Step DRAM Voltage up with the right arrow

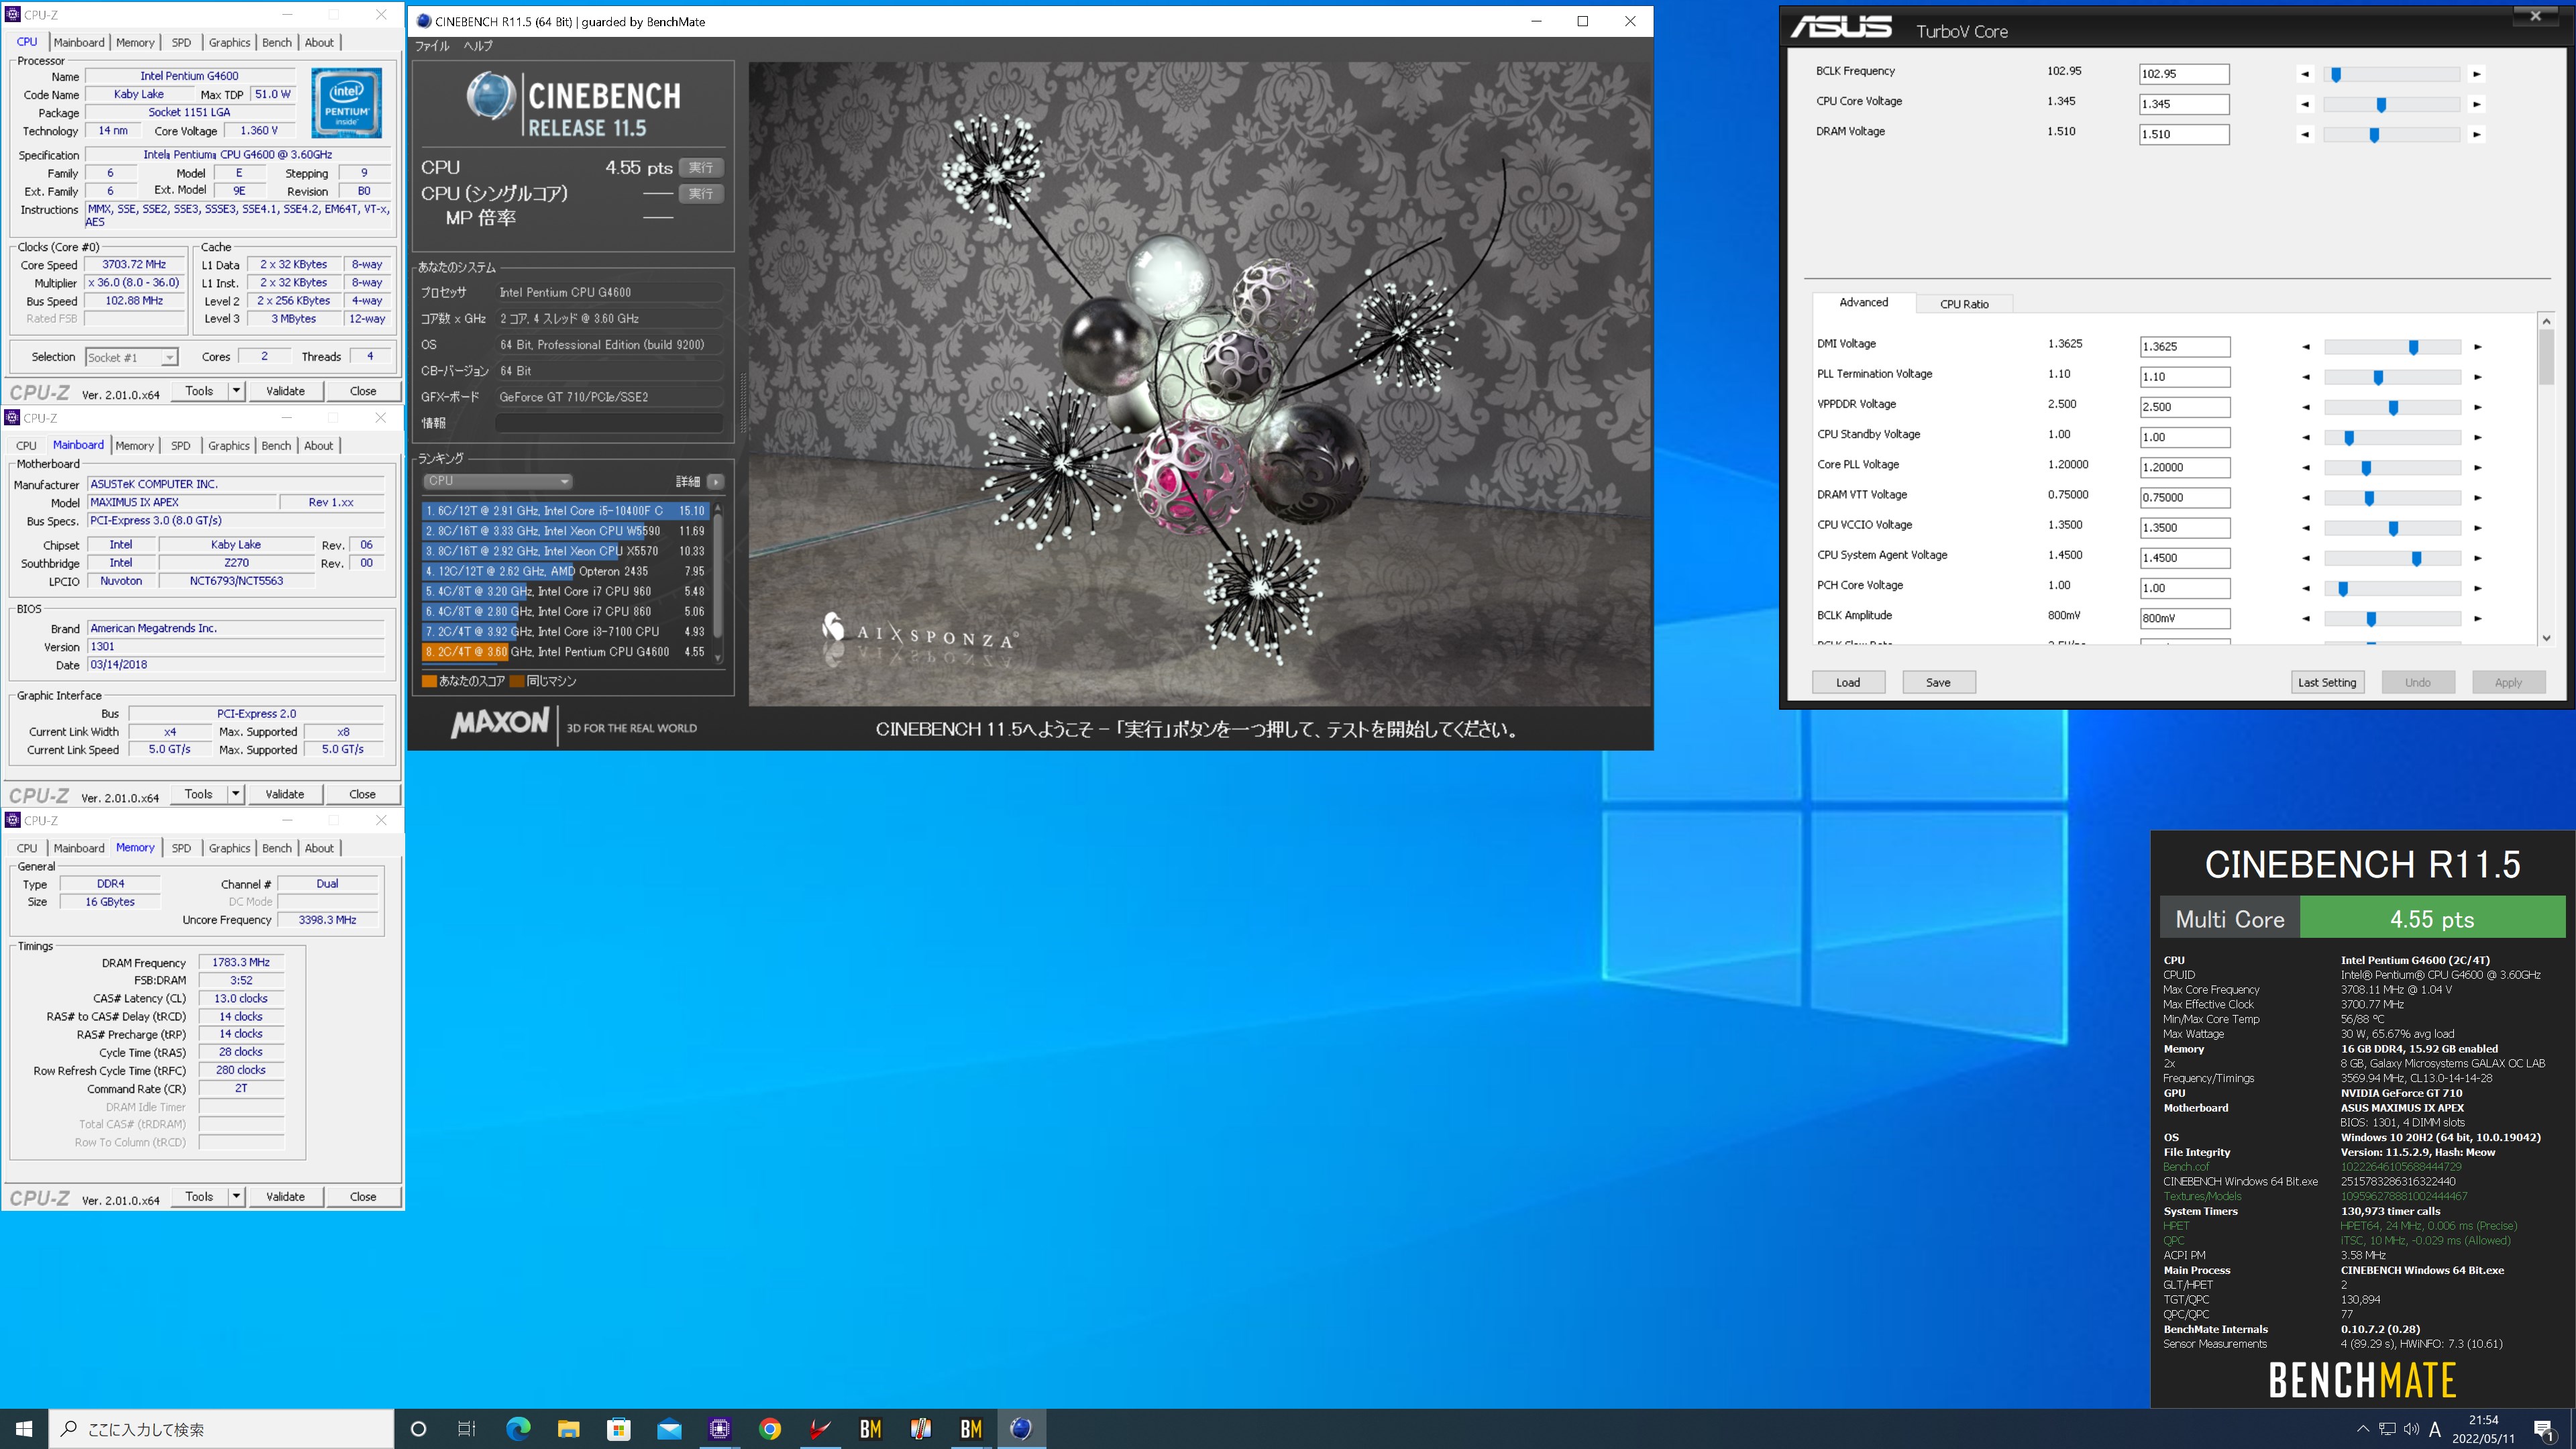(2476, 134)
